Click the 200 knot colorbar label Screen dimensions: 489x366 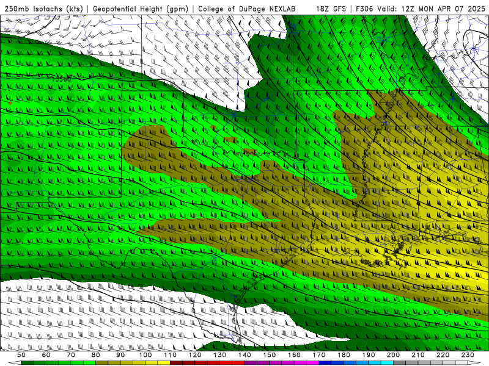pyautogui.click(x=393, y=355)
